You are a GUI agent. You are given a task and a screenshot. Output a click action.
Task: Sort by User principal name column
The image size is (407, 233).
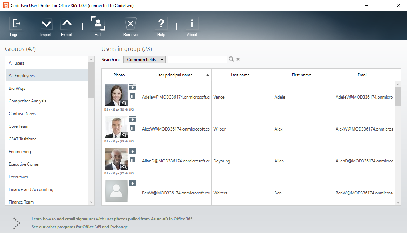click(x=176, y=75)
